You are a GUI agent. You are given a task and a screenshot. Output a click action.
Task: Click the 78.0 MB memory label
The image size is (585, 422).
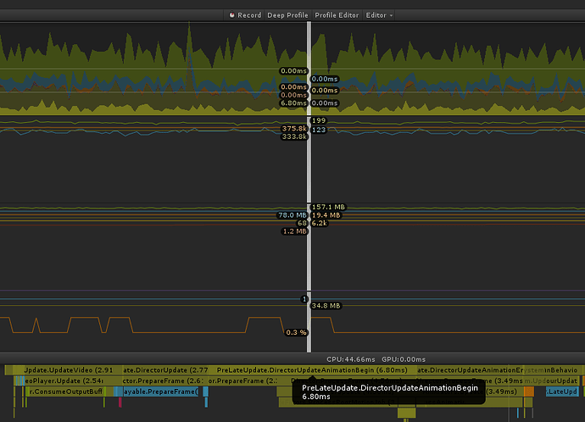coord(292,215)
